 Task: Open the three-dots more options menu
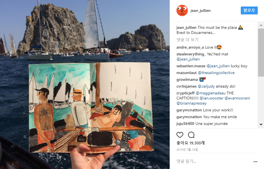click(x=256, y=162)
